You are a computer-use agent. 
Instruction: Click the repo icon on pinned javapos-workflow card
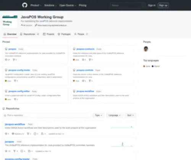click(74, 91)
